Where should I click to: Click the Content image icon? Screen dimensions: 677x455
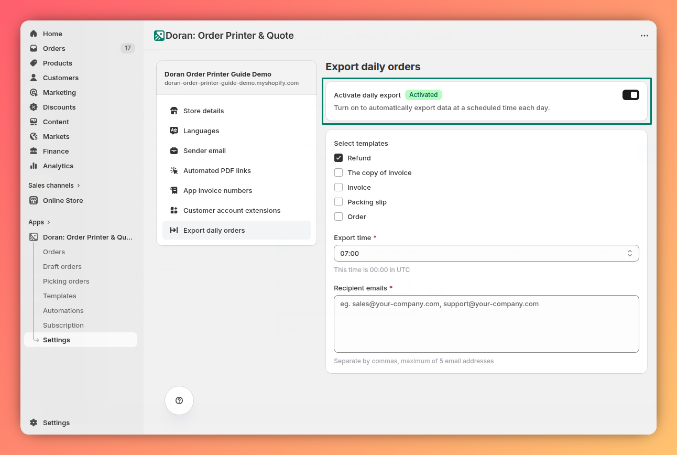[34, 122]
